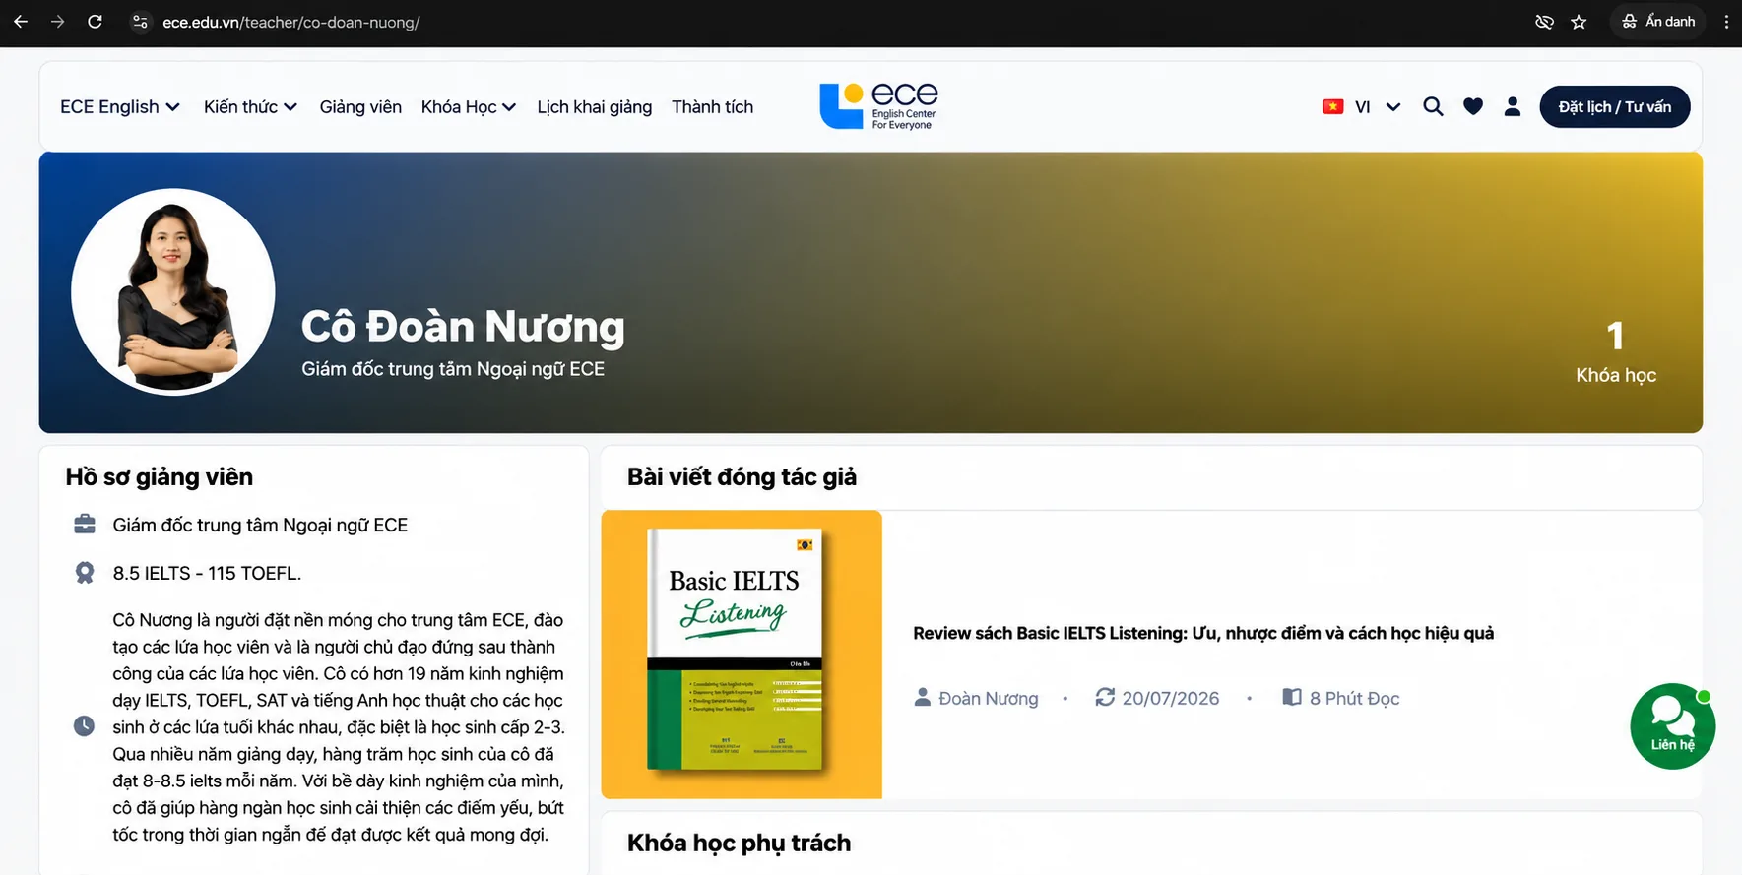Open the browser three-dot menu
This screenshot has height=875, width=1742.
click(1726, 22)
